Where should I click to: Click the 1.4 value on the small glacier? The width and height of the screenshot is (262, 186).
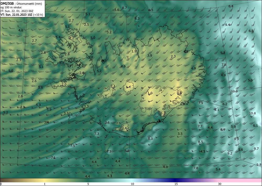(128, 87)
